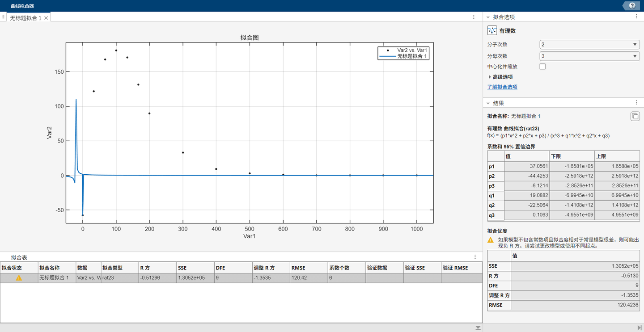Open the 拟合选项 panel three-dot menu

tap(636, 17)
